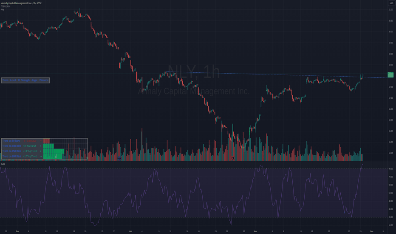Click the 'Angle' header in trendline table
Image resolution: width=396 pixels, height=234 pixels.
tap(34, 80)
